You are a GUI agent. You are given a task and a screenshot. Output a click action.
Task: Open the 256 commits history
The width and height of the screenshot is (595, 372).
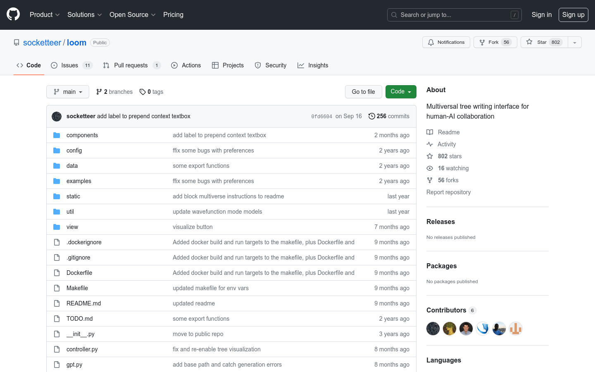(389, 116)
